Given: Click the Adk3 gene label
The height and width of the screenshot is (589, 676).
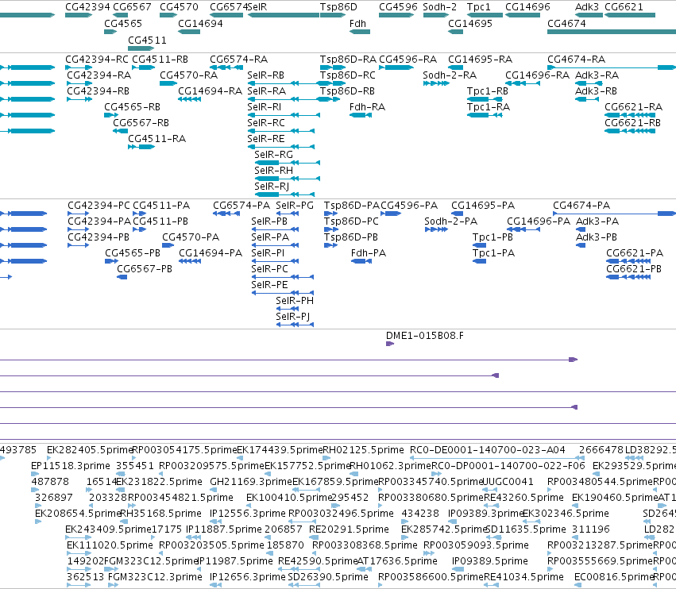Looking at the screenshot, I should pyautogui.click(x=587, y=7).
